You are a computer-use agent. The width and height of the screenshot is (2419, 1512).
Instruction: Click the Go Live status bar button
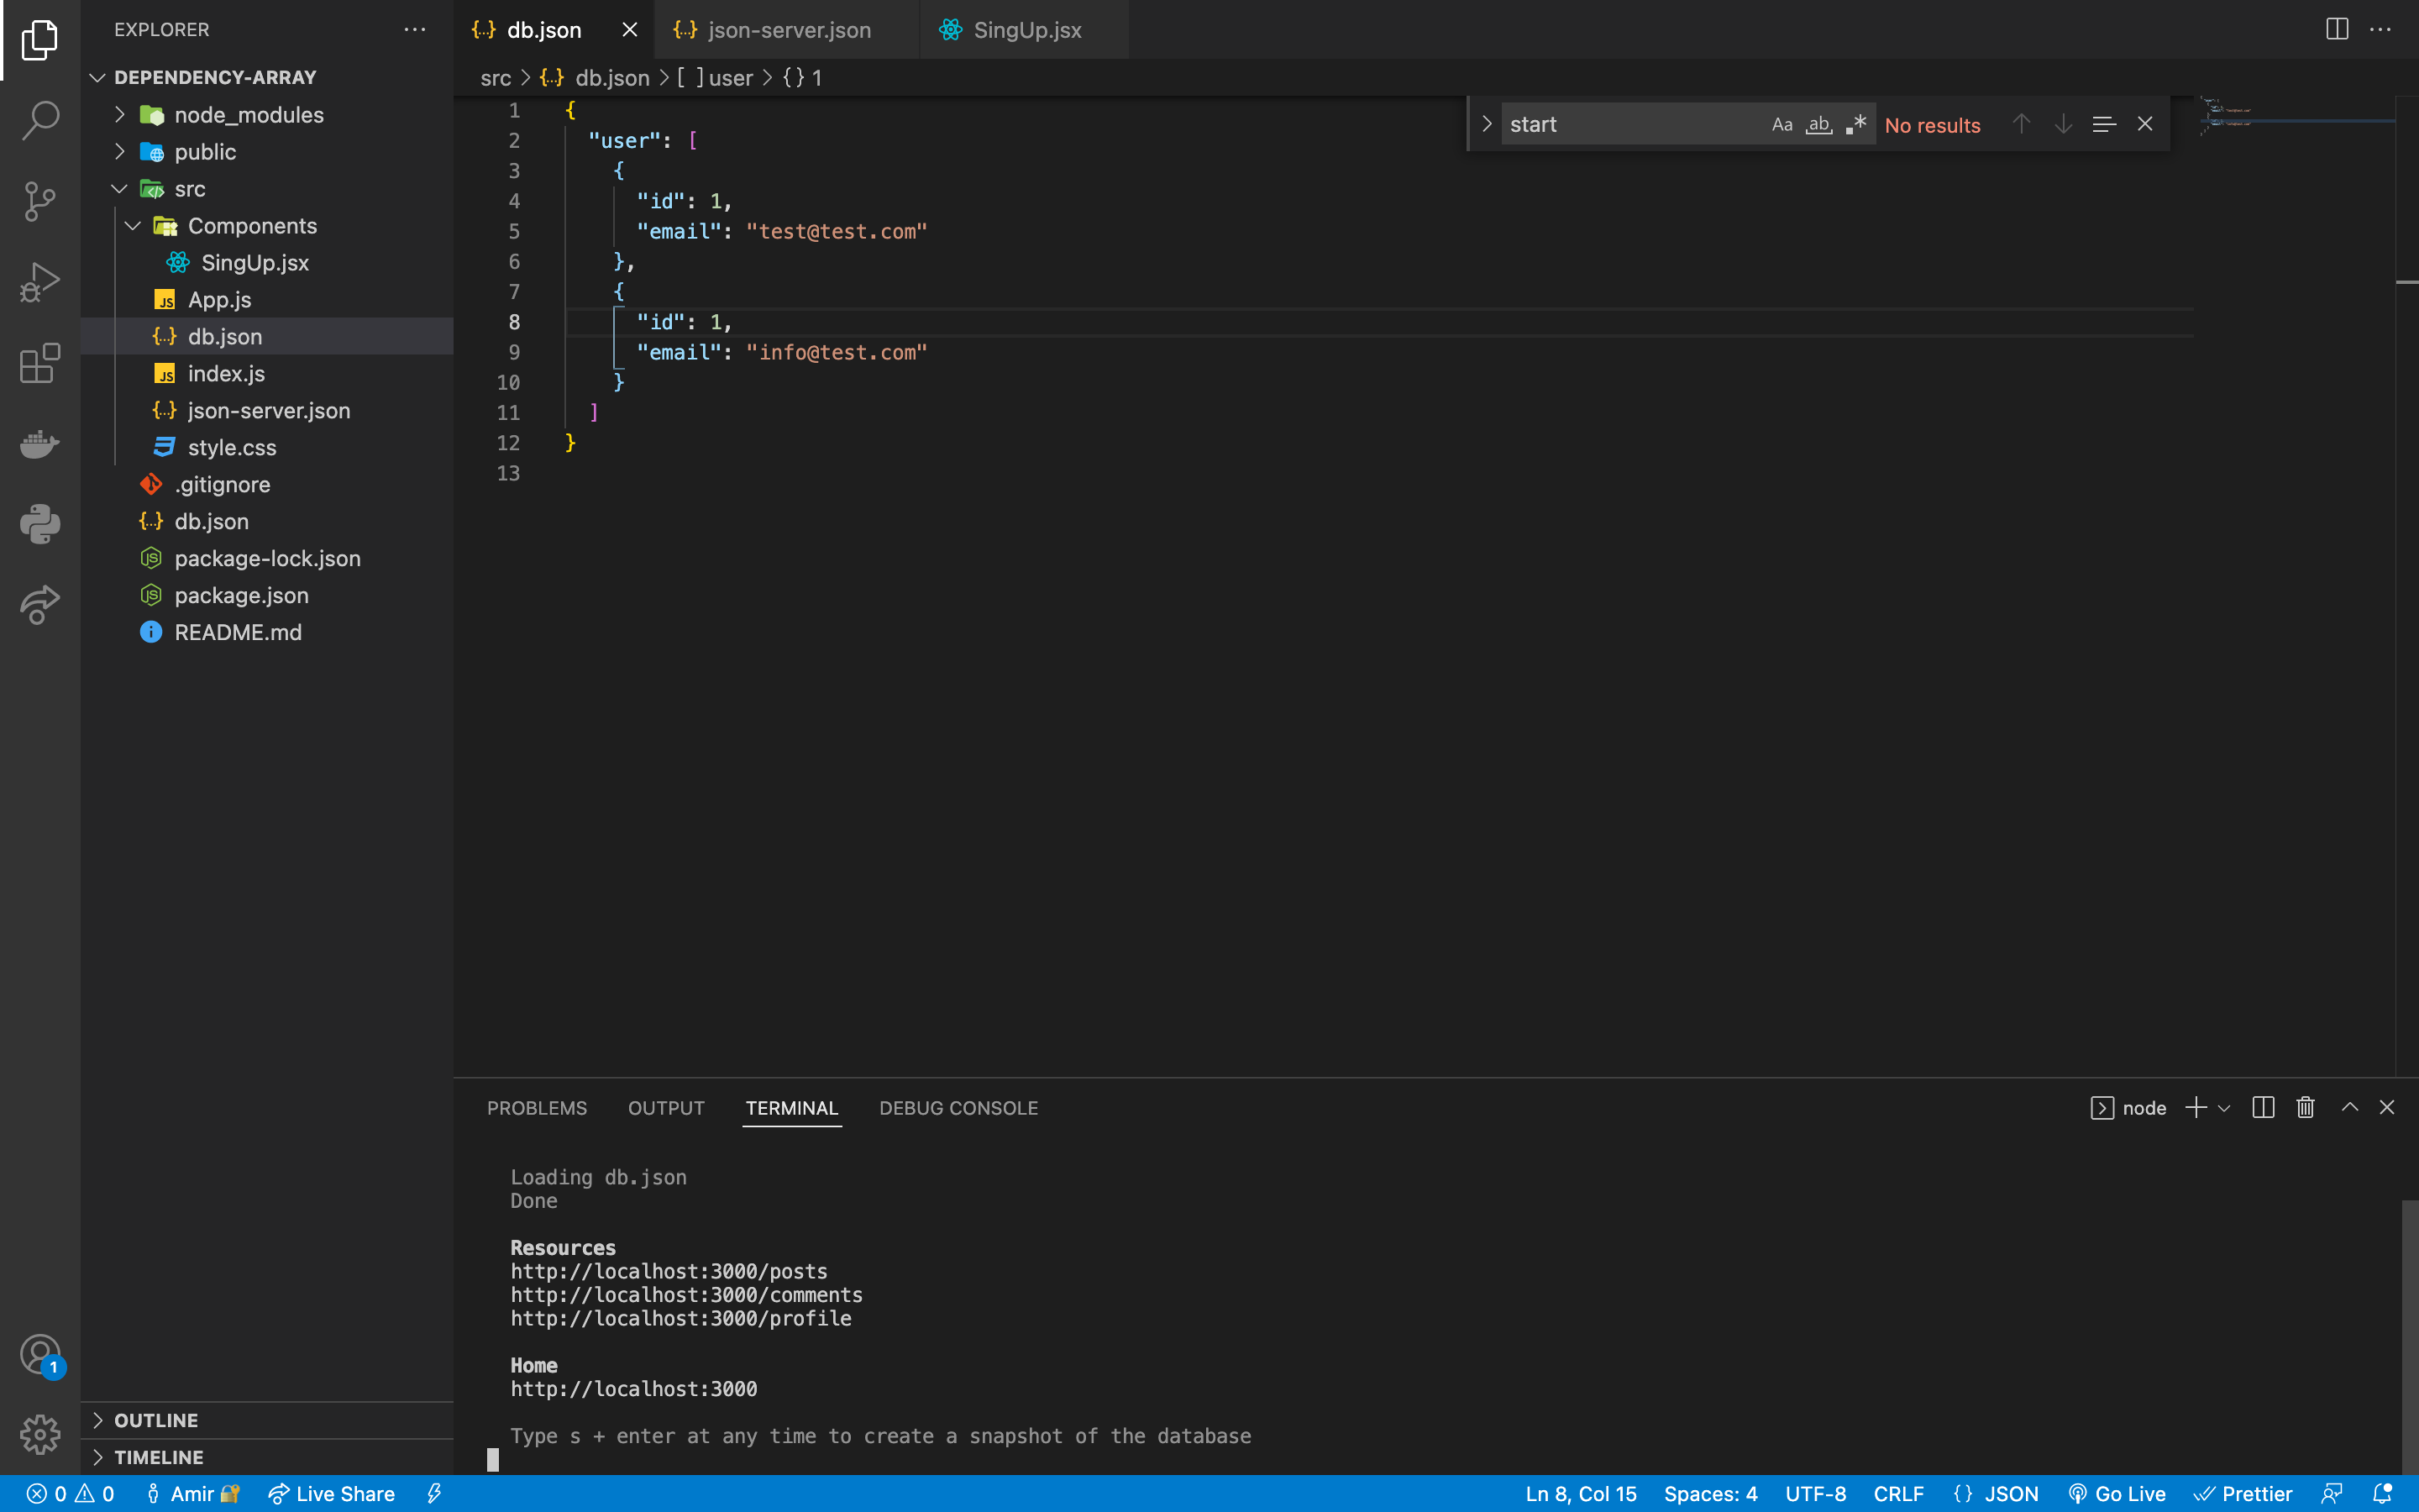(2116, 1493)
